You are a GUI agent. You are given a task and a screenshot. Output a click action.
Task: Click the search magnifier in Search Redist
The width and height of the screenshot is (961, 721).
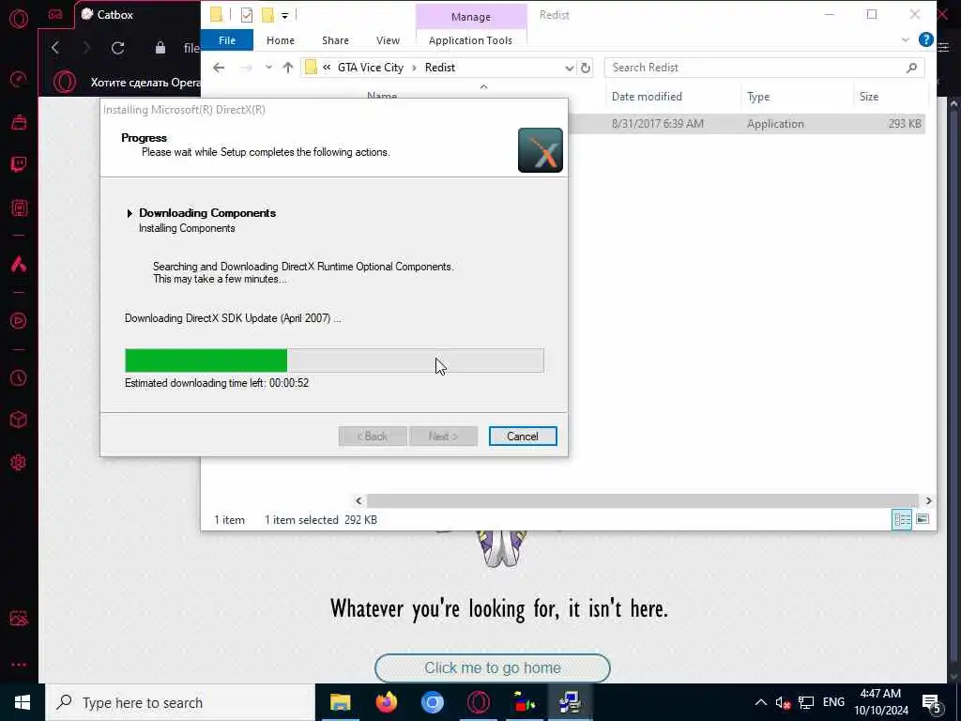click(911, 68)
